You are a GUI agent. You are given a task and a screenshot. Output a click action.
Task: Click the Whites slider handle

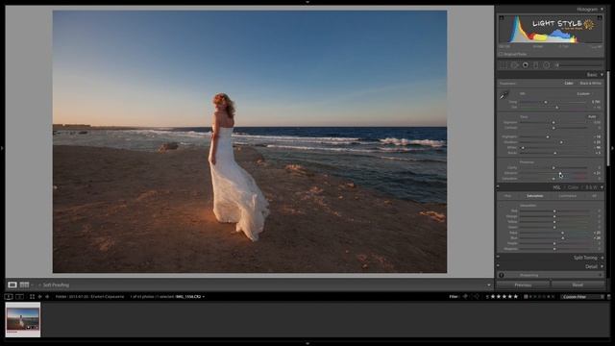pos(523,147)
